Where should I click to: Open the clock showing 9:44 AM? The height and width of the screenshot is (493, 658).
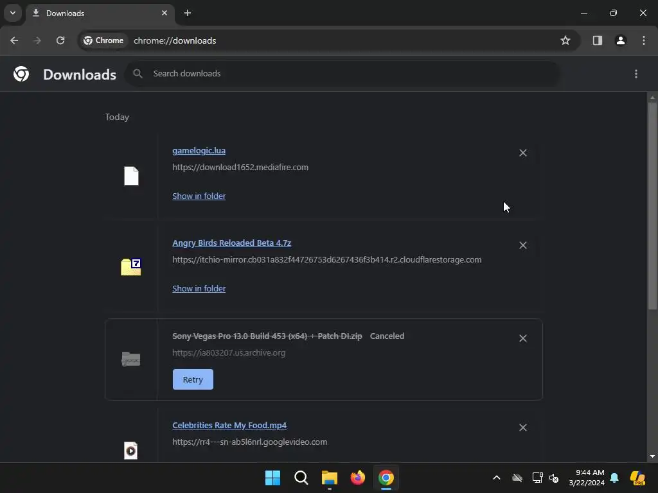click(x=587, y=478)
